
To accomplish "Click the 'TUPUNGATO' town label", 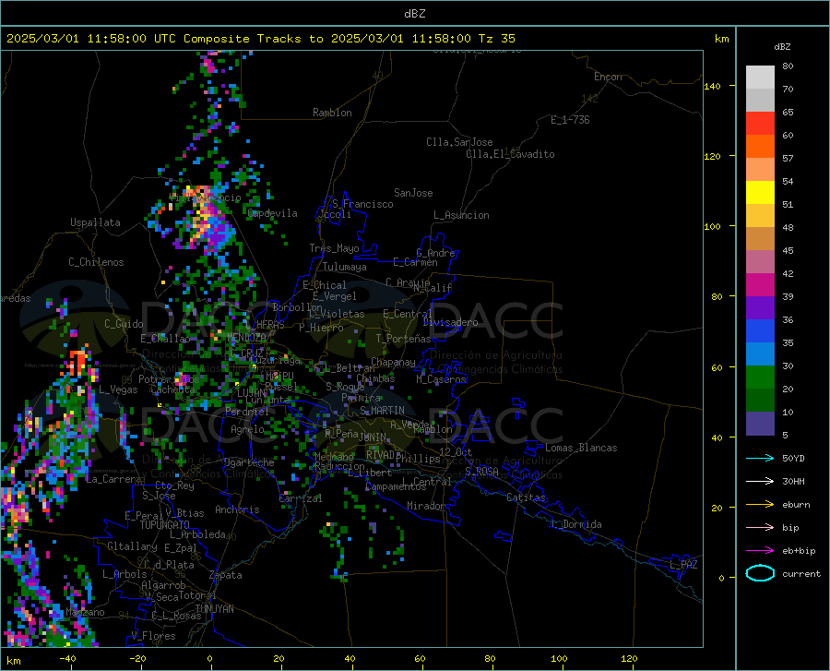I will point(165,525).
